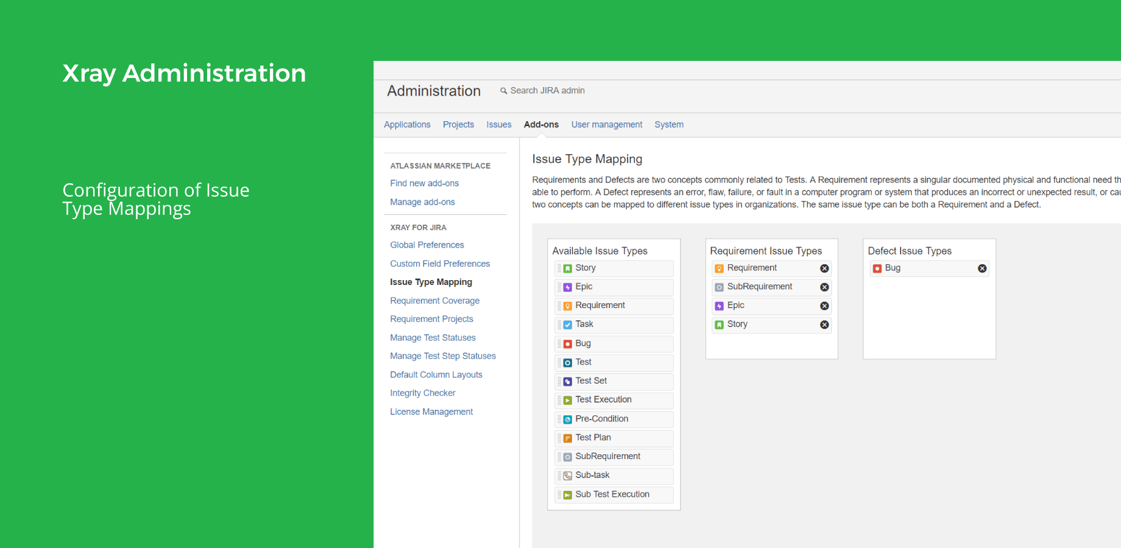Viewport: 1121px width, 548px height.
Task: Click the purple Epic issue type icon
Action: (x=567, y=287)
